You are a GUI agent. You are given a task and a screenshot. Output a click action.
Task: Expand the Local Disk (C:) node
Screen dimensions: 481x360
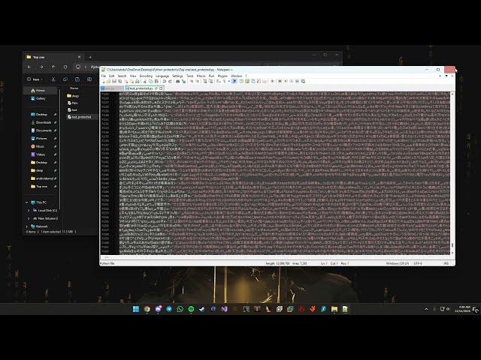(x=29, y=211)
